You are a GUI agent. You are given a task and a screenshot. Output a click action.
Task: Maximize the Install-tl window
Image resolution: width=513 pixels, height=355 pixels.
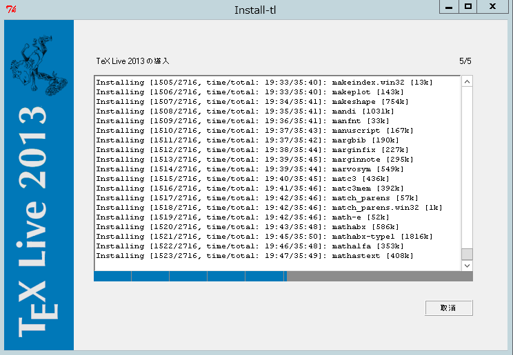pyautogui.click(x=468, y=6)
